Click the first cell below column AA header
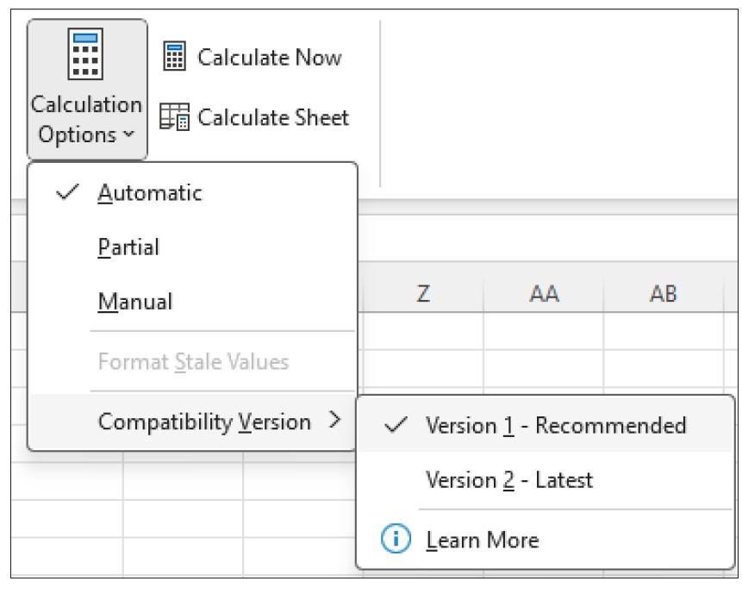The width and height of the screenshot is (742, 600). [544, 331]
